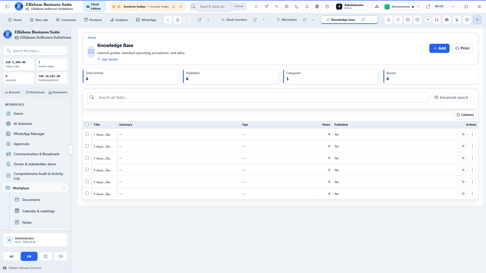Open the Administrator account dropdown
This screenshot has width=486, height=273.
tap(353, 7)
